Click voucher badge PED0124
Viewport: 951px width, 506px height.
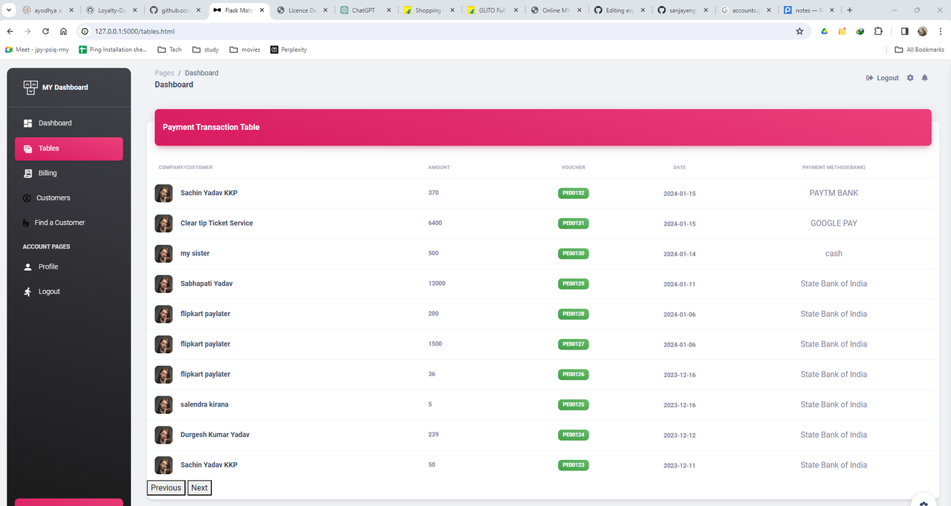573,436
